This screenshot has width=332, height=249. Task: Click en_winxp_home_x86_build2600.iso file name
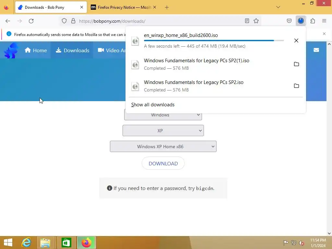(x=181, y=35)
